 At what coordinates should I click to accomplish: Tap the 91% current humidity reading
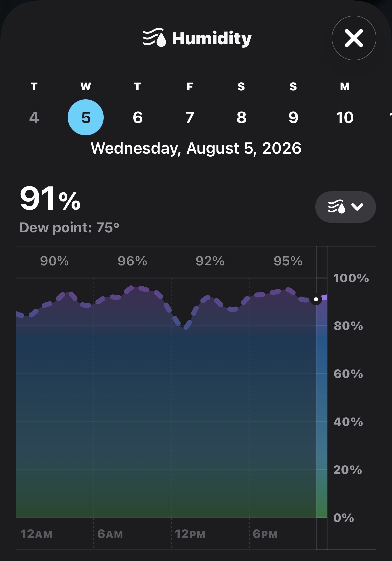point(50,199)
